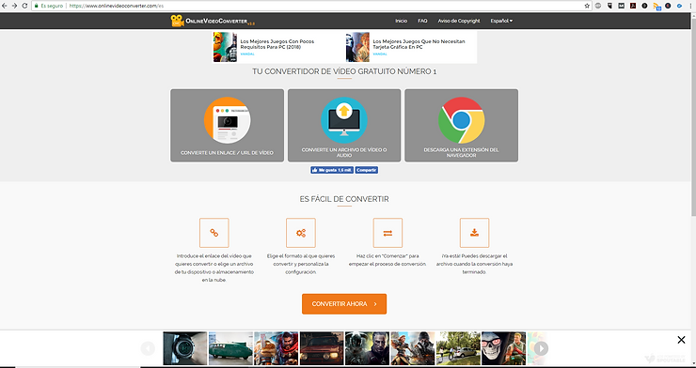This screenshot has height=368, width=696.
Task: Click the swap arrows conversion icon
Action: click(388, 233)
